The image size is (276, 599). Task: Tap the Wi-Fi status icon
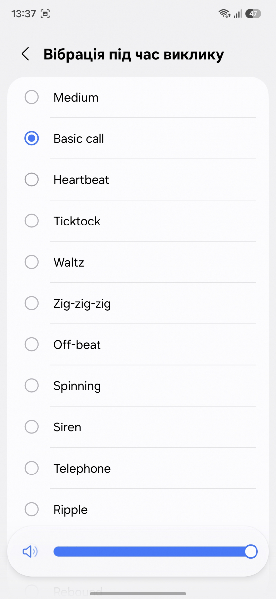(224, 14)
